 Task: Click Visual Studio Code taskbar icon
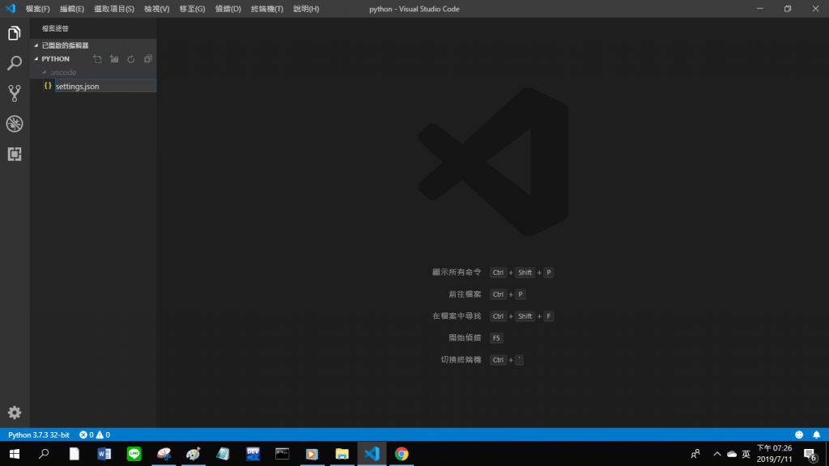point(372,454)
